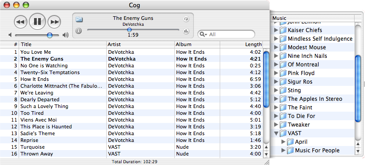This screenshot has width=365, height=165.
Task: Skip to the next track
Action: 54,22
